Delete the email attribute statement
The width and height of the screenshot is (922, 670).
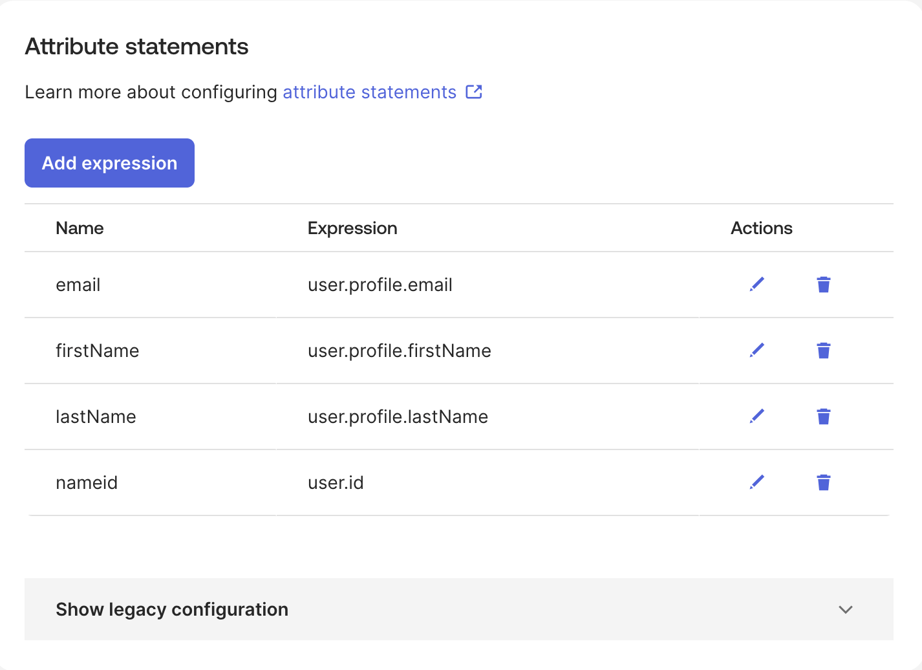(x=823, y=285)
